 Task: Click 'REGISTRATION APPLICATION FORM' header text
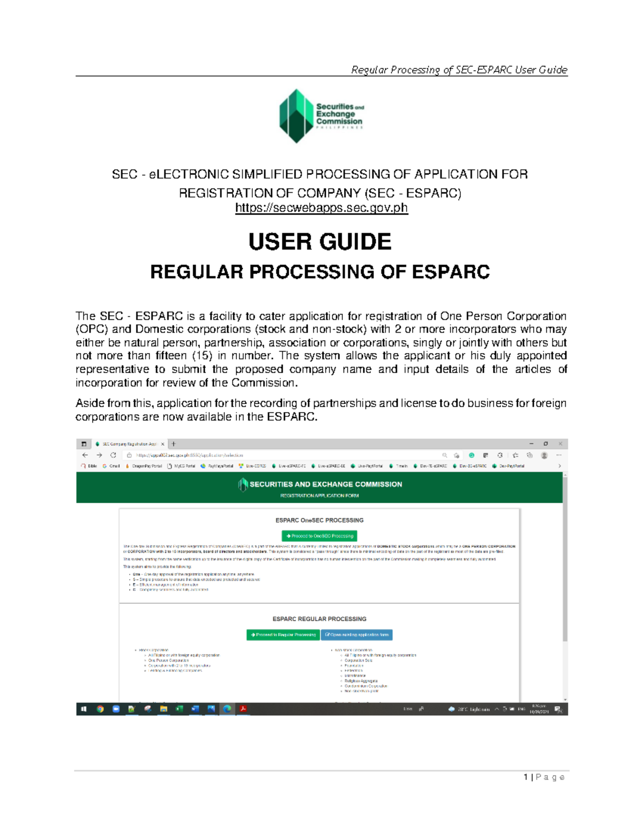pos(319,496)
